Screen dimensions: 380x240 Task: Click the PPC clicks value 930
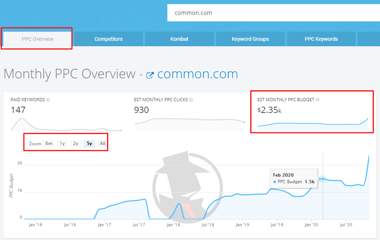click(x=141, y=110)
